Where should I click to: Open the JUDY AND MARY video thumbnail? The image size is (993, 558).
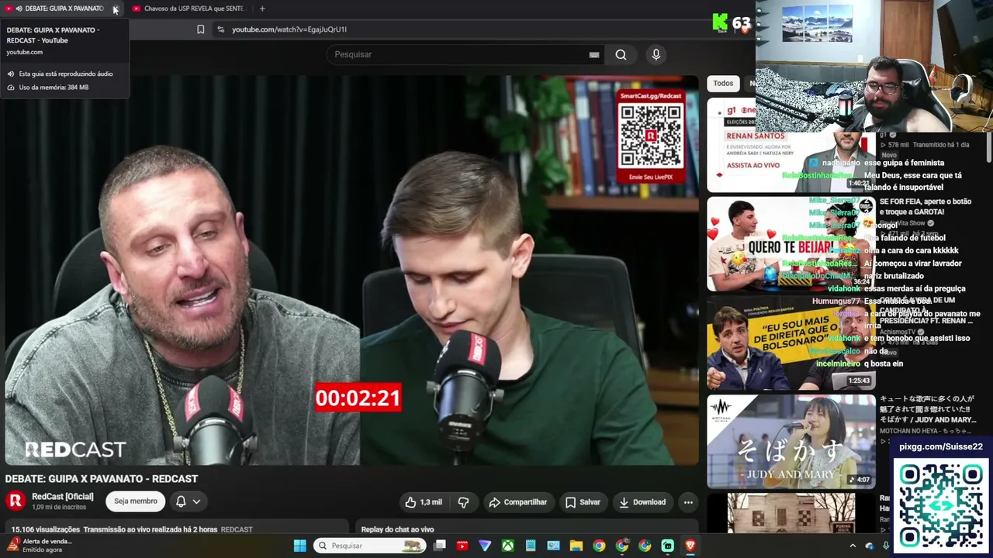(791, 442)
